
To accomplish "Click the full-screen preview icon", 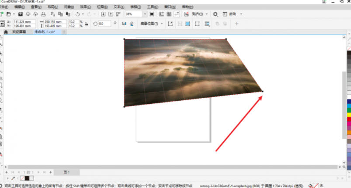I will [152, 14].
